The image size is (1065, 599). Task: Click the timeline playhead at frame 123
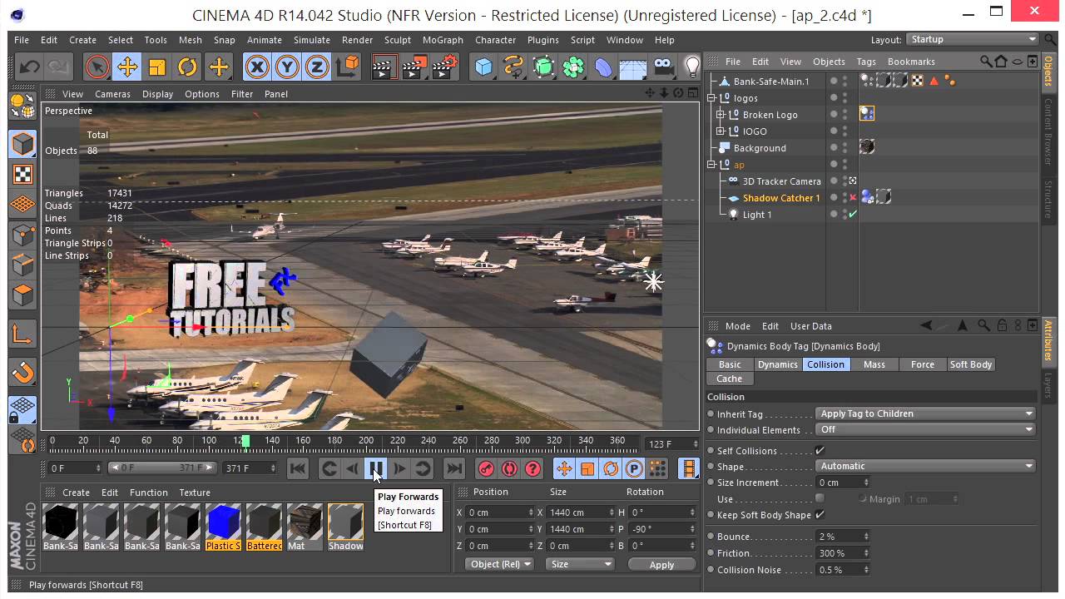pos(245,441)
